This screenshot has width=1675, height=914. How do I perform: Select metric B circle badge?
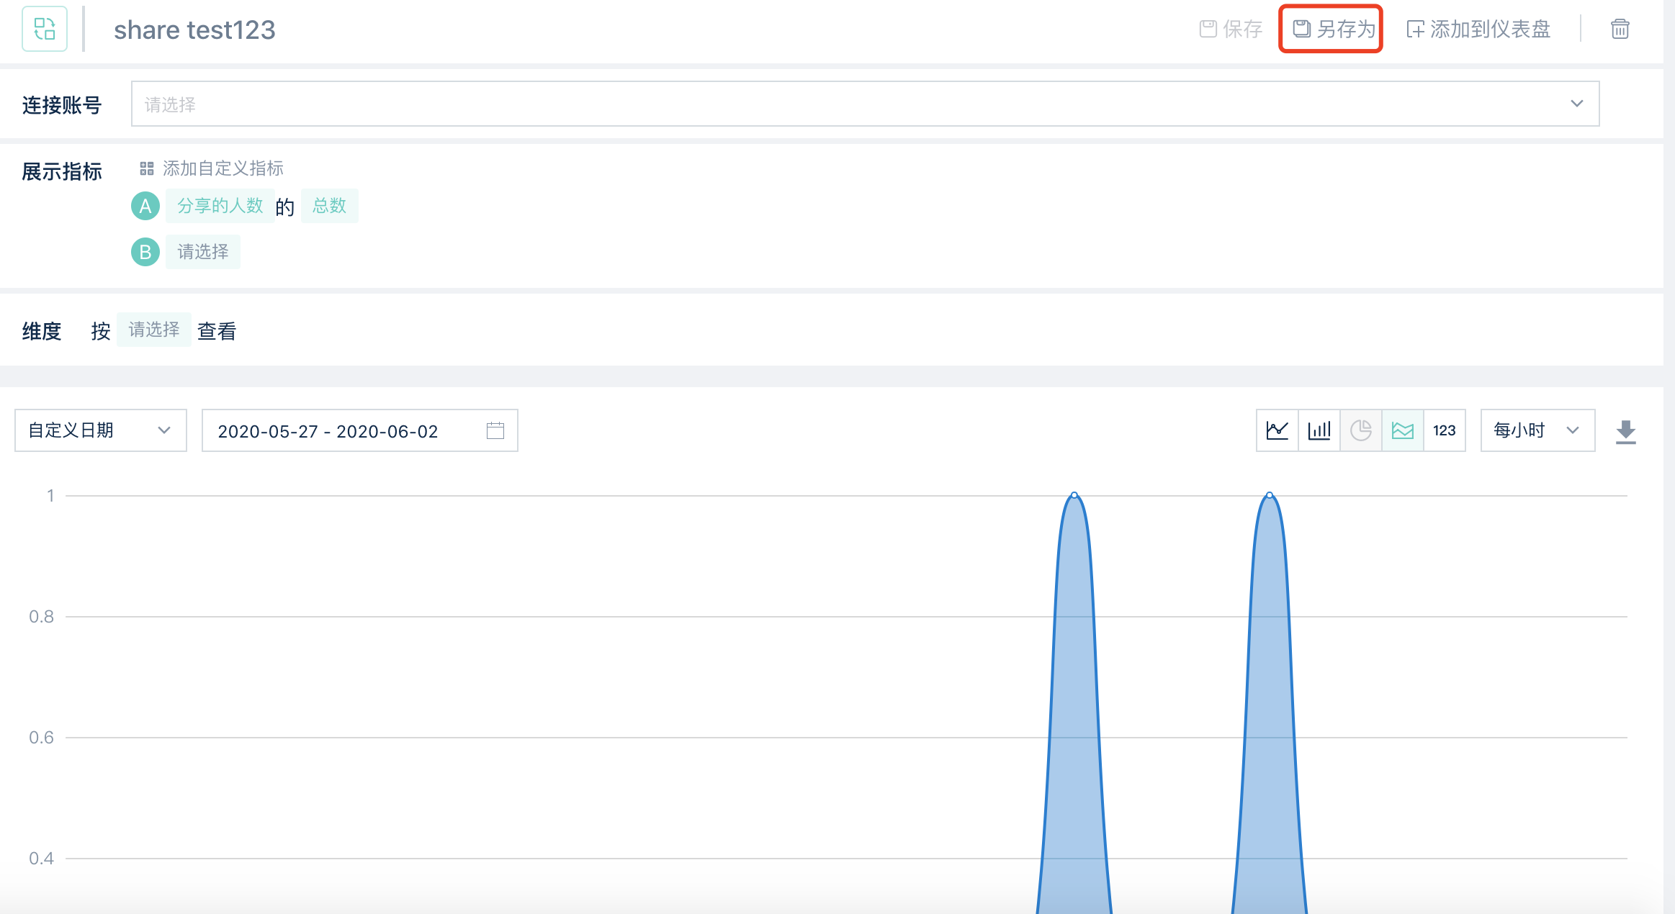(145, 252)
